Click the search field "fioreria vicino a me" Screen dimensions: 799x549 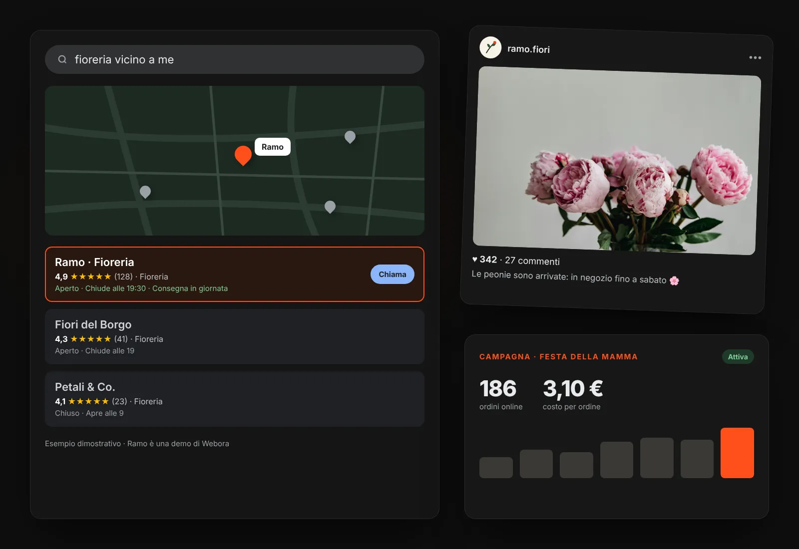click(235, 59)
